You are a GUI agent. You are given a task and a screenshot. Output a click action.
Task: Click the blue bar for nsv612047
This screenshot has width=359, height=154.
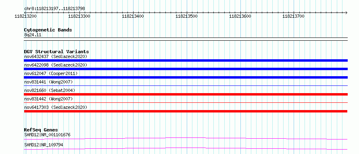[186, 77]
